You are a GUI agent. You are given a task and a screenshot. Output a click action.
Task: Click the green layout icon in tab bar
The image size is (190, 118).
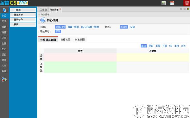point(188,9)
